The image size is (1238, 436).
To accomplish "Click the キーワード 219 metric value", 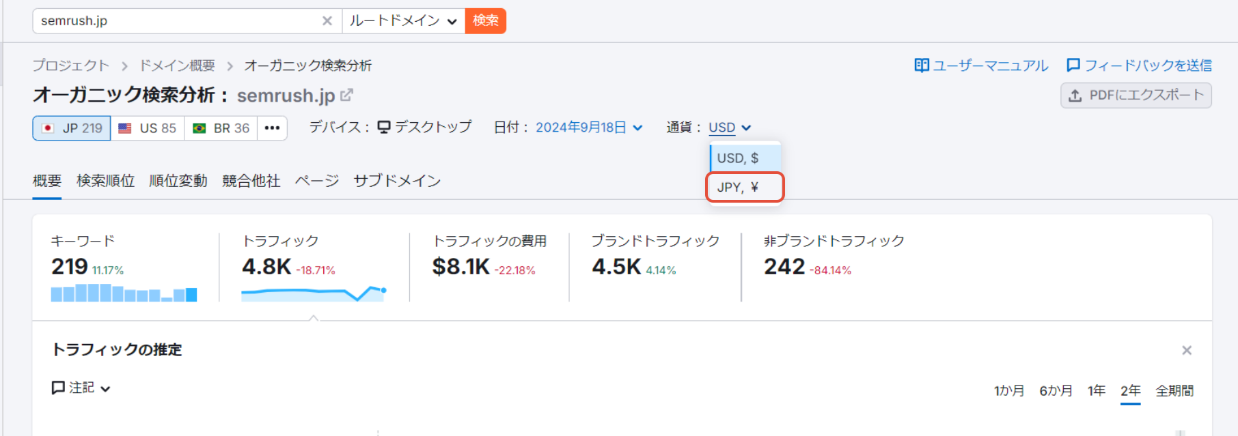I will [70, 267].
